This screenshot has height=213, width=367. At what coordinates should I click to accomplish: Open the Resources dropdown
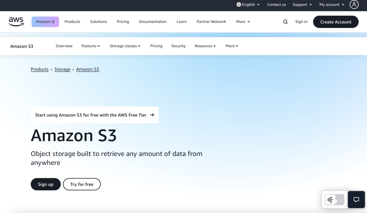pyautogui.click(x=205, y=46)
